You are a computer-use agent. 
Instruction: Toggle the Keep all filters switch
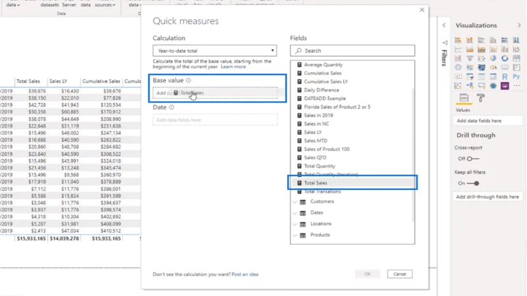473,184
